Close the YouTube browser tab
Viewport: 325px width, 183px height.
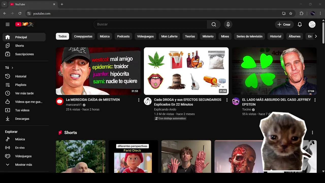pos(54,4)
